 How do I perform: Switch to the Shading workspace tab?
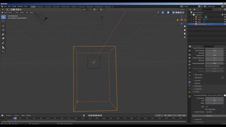point(74,7)
